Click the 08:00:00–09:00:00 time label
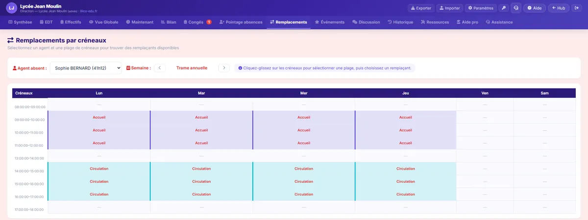 click(30, 107)
